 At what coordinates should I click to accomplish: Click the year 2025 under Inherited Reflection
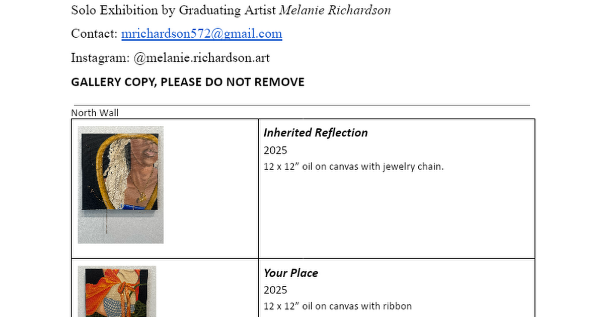click(275, 150)
